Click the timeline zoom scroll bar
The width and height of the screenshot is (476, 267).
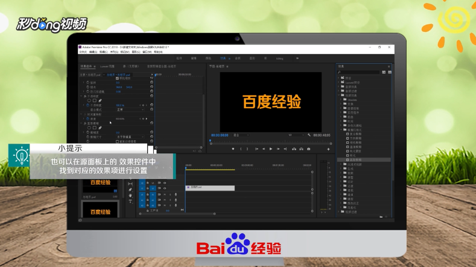click(x=177, y=213)
